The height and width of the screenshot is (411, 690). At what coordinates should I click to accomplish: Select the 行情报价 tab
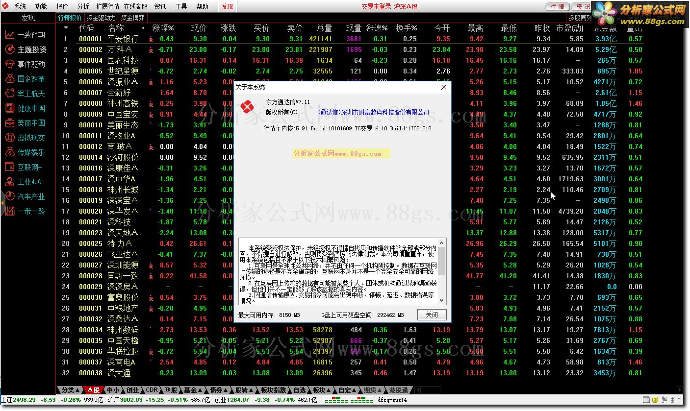pos(70,18)
